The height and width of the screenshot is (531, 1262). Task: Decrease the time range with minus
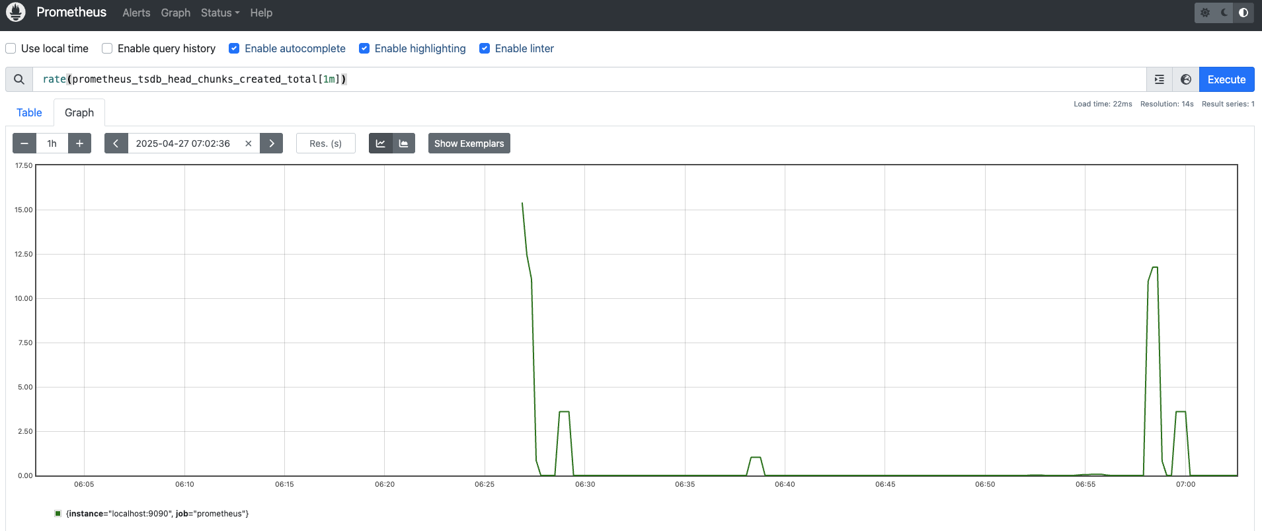(x=24, y=143)
